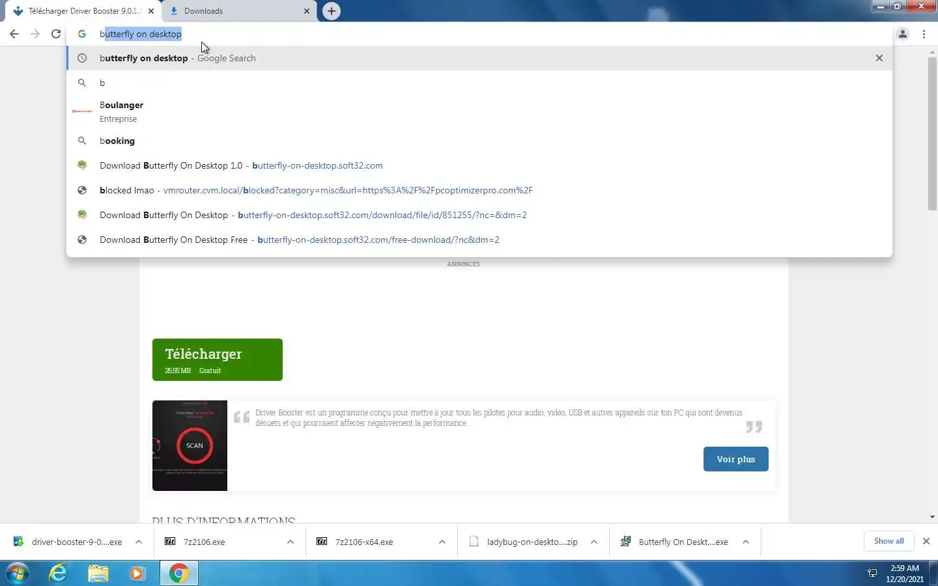Click scrollbar down arrow

[932, 517]
